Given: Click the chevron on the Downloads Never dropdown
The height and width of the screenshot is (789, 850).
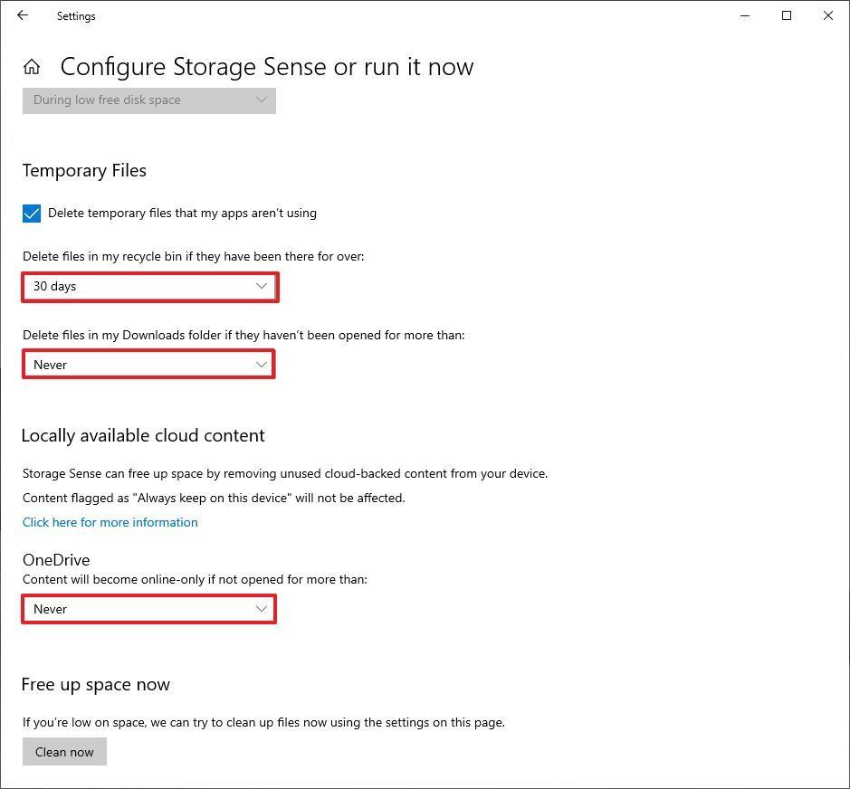Looking at the screenshot, I should coord(262,364).
